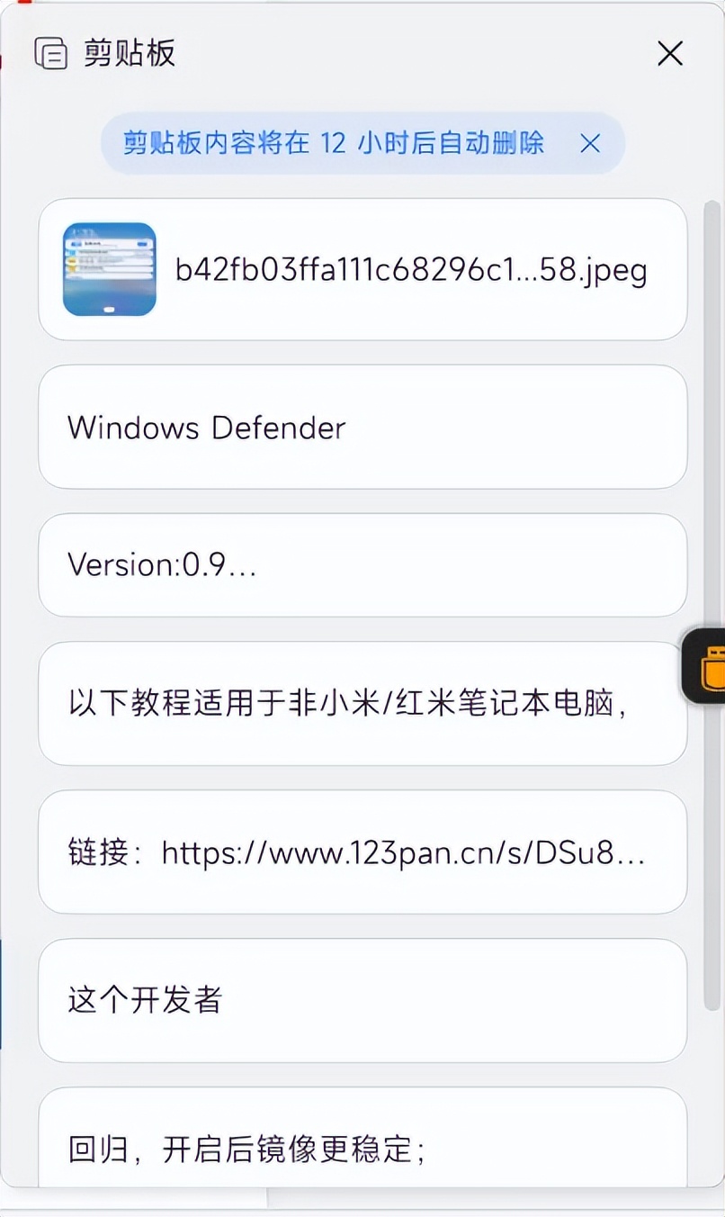
Task: Select the 回归，开启后镜像更稳定 entry
Action: [362, 1138]
